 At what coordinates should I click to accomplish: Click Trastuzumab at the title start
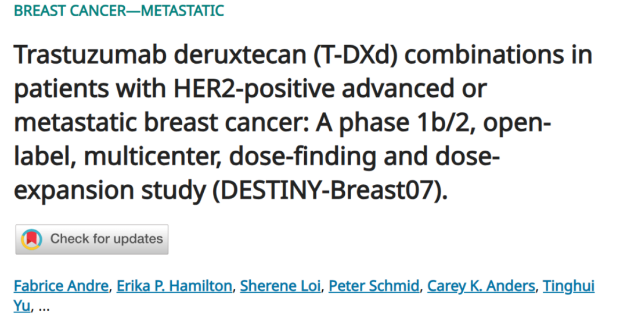[90, 54]
